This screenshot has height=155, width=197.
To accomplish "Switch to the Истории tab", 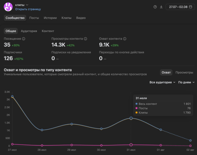I will [x=50, y=18].
